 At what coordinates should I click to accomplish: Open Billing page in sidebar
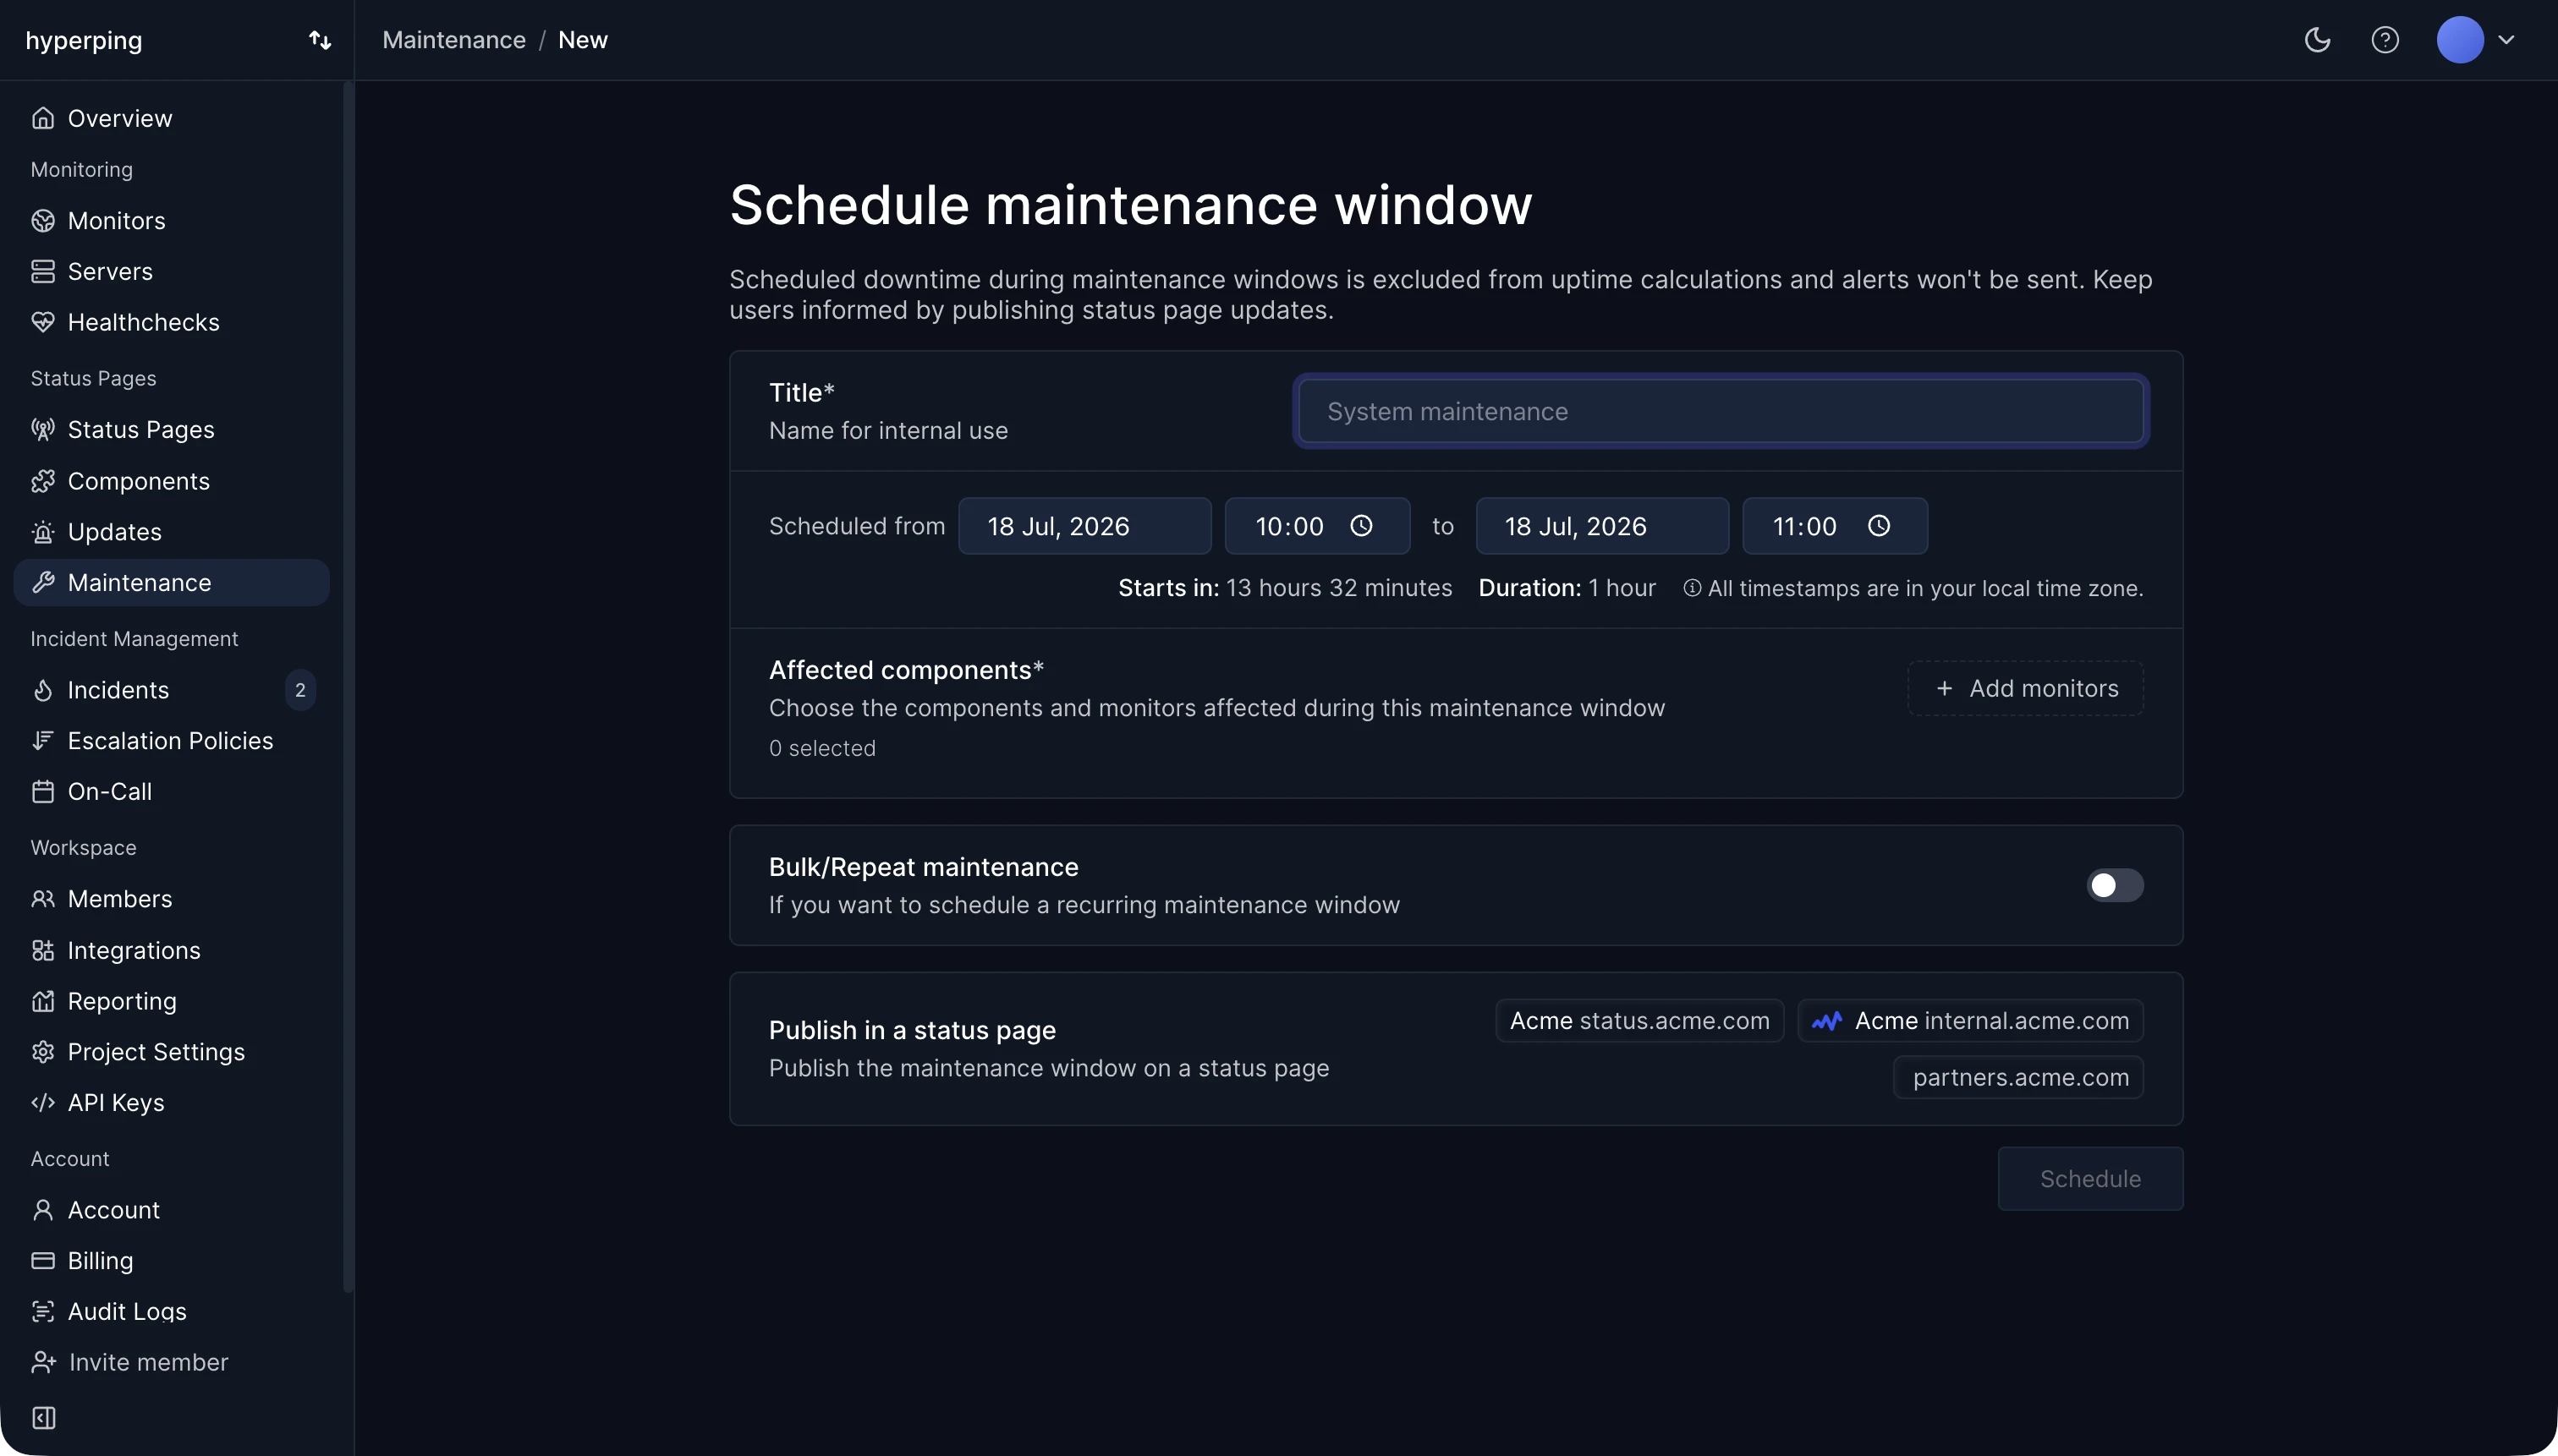tap(172, 1260)
